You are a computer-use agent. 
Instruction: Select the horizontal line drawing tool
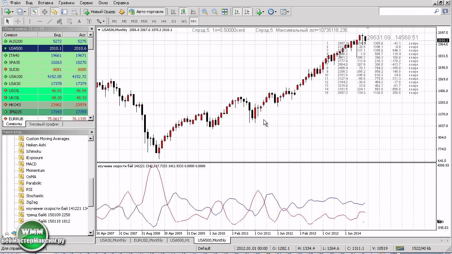tap(40, 21)
